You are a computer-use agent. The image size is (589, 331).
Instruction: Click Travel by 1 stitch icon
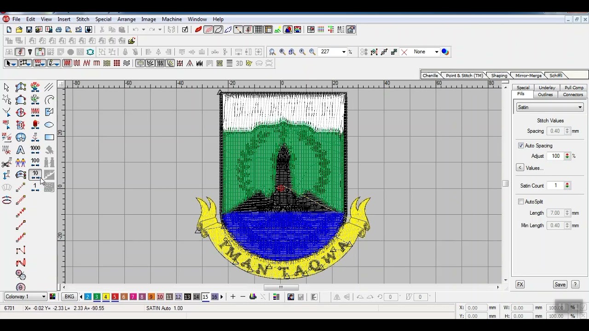35,187
